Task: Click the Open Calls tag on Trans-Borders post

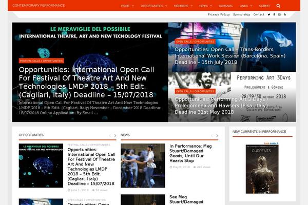Action: (195, 42)
